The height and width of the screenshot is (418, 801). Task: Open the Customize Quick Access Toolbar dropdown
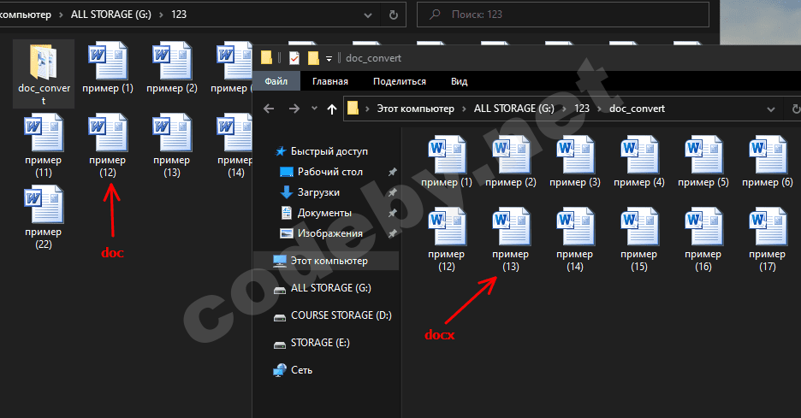point(329,59)
